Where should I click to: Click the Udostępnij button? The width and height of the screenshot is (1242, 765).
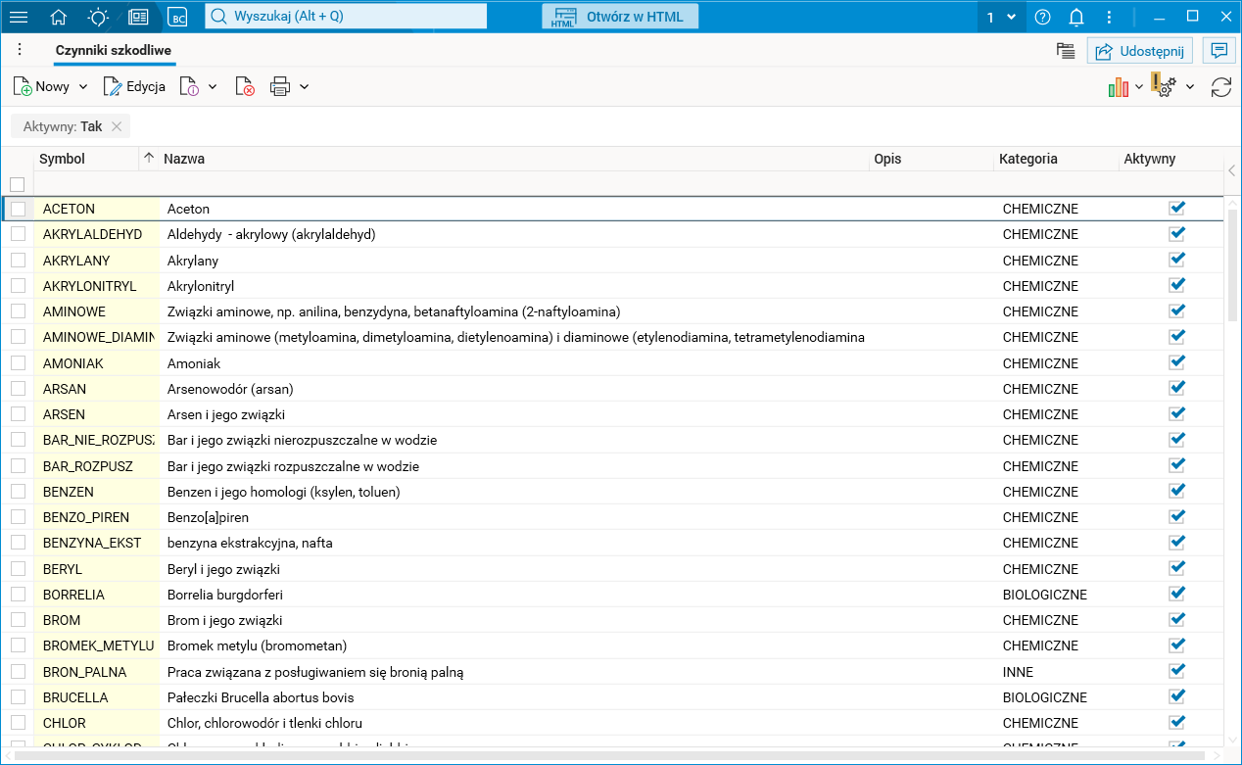point(1139,51)
